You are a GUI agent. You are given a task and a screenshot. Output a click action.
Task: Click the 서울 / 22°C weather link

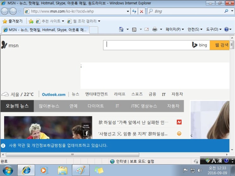point(17,94)
